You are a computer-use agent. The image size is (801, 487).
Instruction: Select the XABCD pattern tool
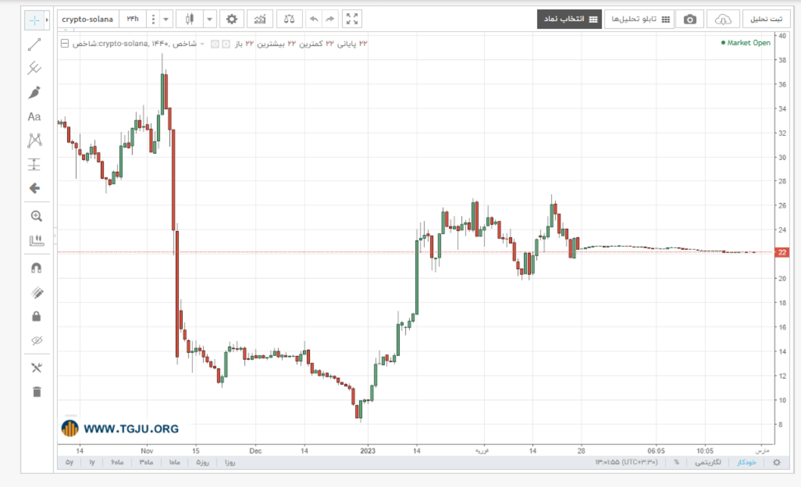(x=35, y=141)
